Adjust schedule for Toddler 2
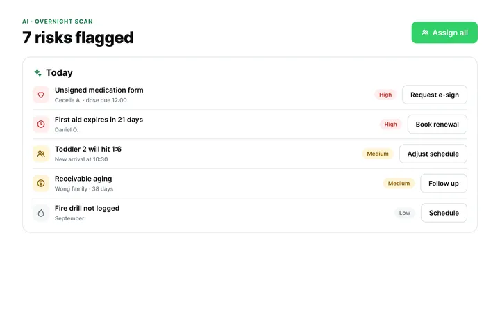 click(x=433, y=154)
